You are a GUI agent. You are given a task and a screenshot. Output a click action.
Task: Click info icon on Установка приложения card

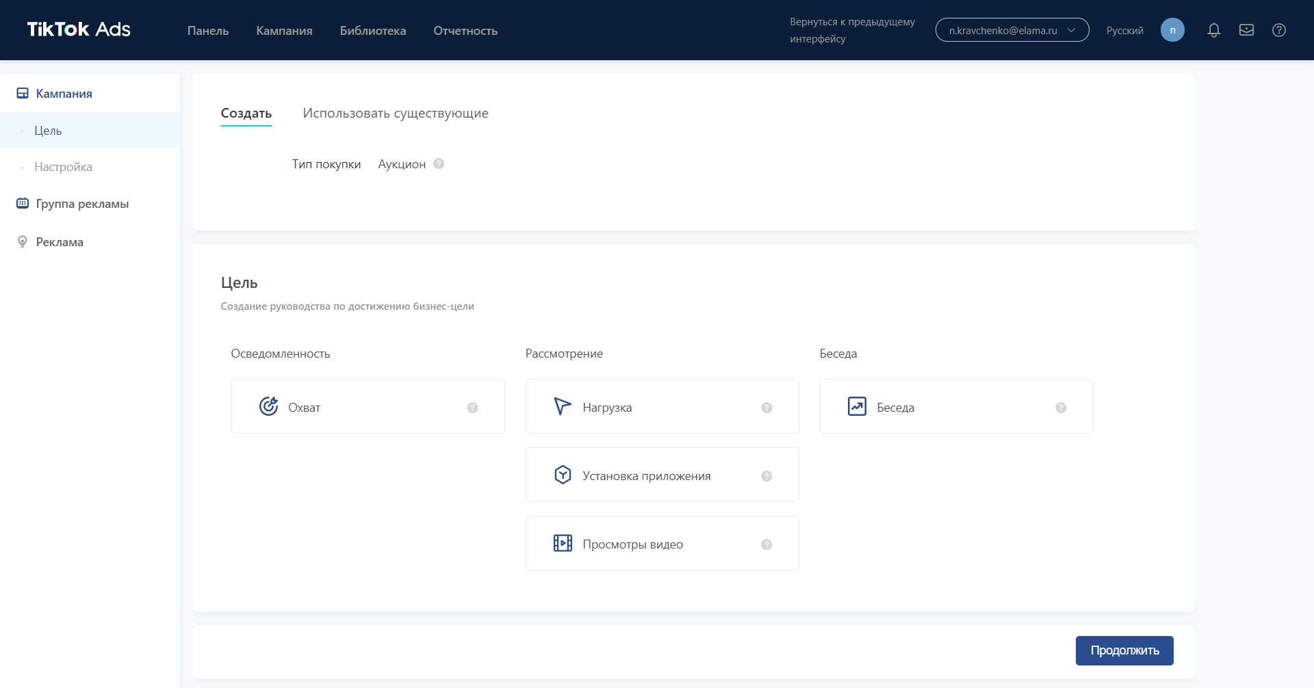tap(766, 476)
